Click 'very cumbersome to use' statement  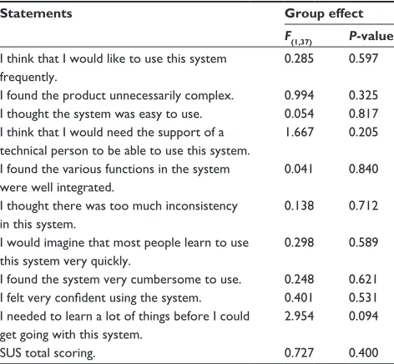coord(121,280)
